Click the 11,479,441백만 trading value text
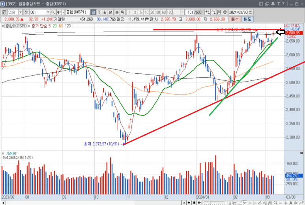The width and height of the screenshot is (305, 205). click(x=140, y=19)
